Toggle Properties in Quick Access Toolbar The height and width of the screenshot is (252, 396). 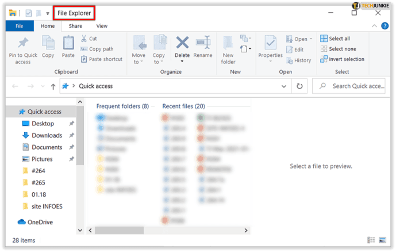[x=29, y=13]
